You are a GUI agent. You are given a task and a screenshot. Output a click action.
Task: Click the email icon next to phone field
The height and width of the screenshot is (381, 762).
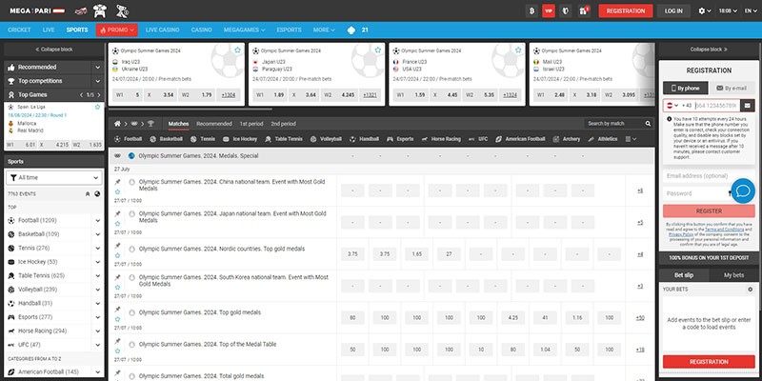pyautogui.click(x=748, y=106)
